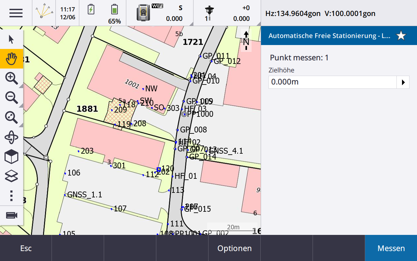The width and height of the screenshot is (417, 261).
Task: Open more map tools three-dot menu
Action: 11,195
